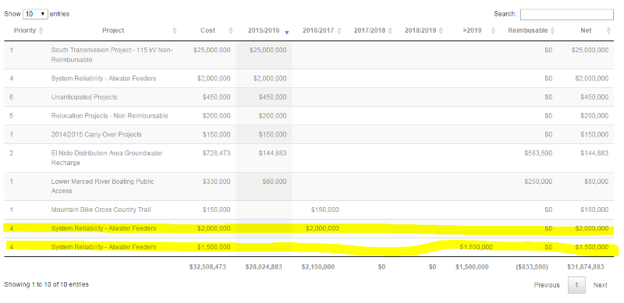Sort using the 2018/2019 arrows

point(441,30)
